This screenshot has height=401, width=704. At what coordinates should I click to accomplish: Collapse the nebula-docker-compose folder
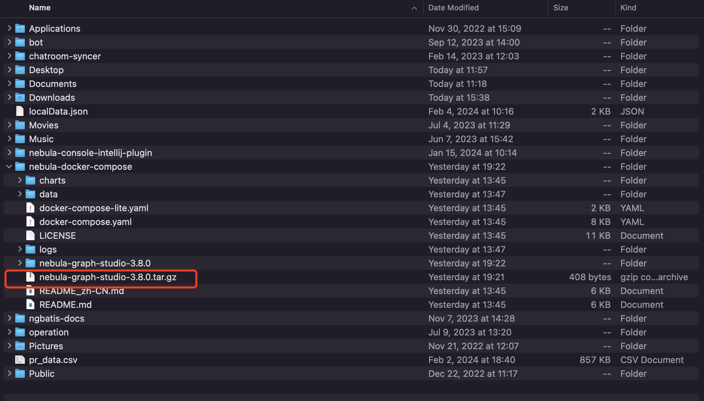(9, 167)
